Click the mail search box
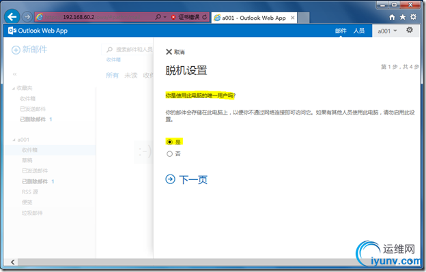The width and height of the screenshot is (426, 272). pyautogui.click(x=128, y=49)
